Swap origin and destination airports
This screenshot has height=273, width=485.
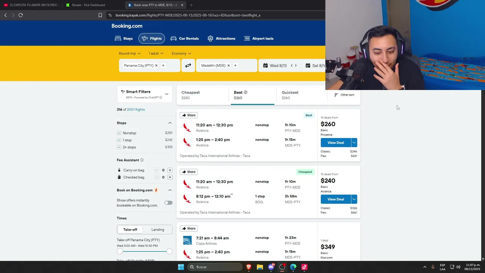pyautogui.click(x=188, y=66)
